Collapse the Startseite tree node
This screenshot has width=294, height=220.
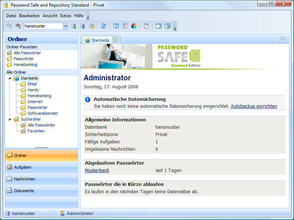[10, 78]
